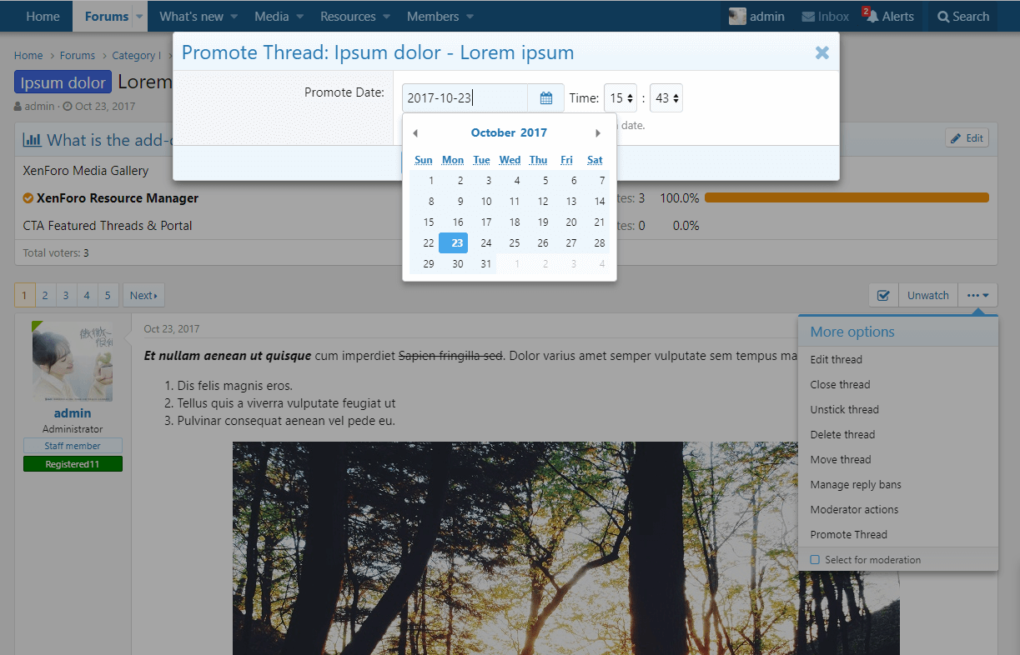Jump to page 2 of thread
Viewport: 1020px width, 655px height.
pos(46,295)
